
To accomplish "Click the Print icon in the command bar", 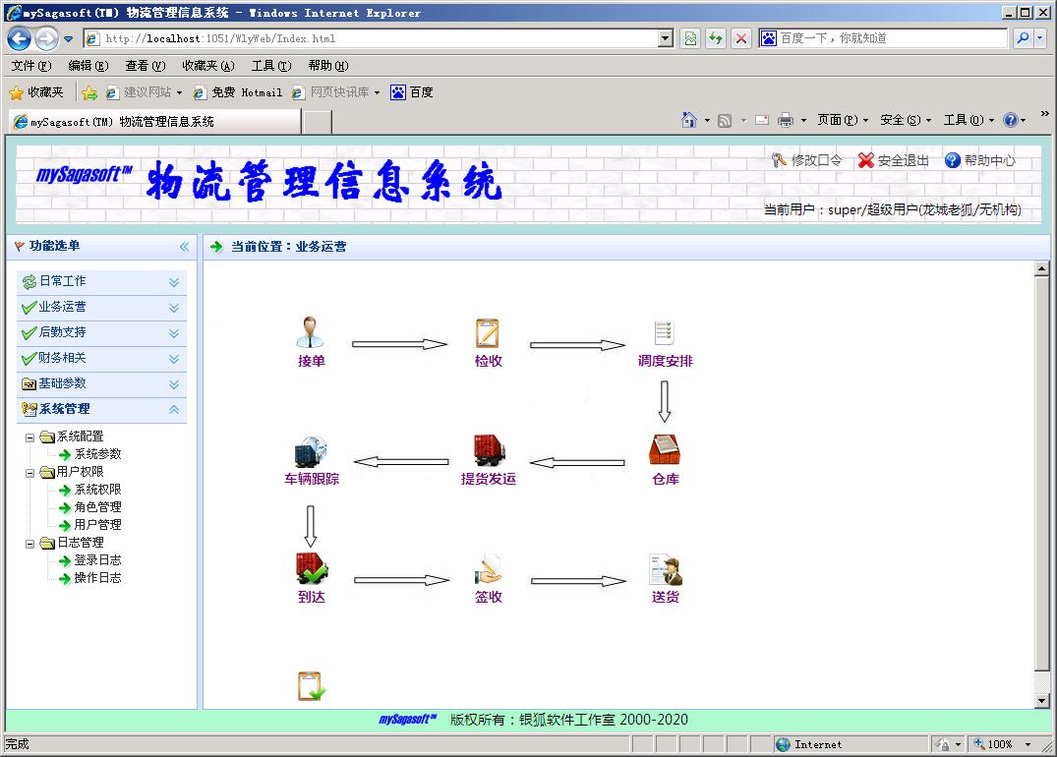I will click(786, 120).
